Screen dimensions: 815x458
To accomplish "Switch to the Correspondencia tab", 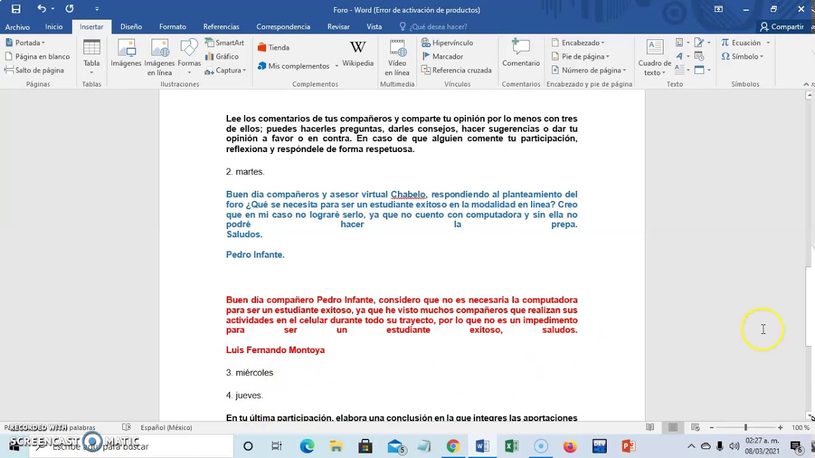I will (x=283, y=27).
